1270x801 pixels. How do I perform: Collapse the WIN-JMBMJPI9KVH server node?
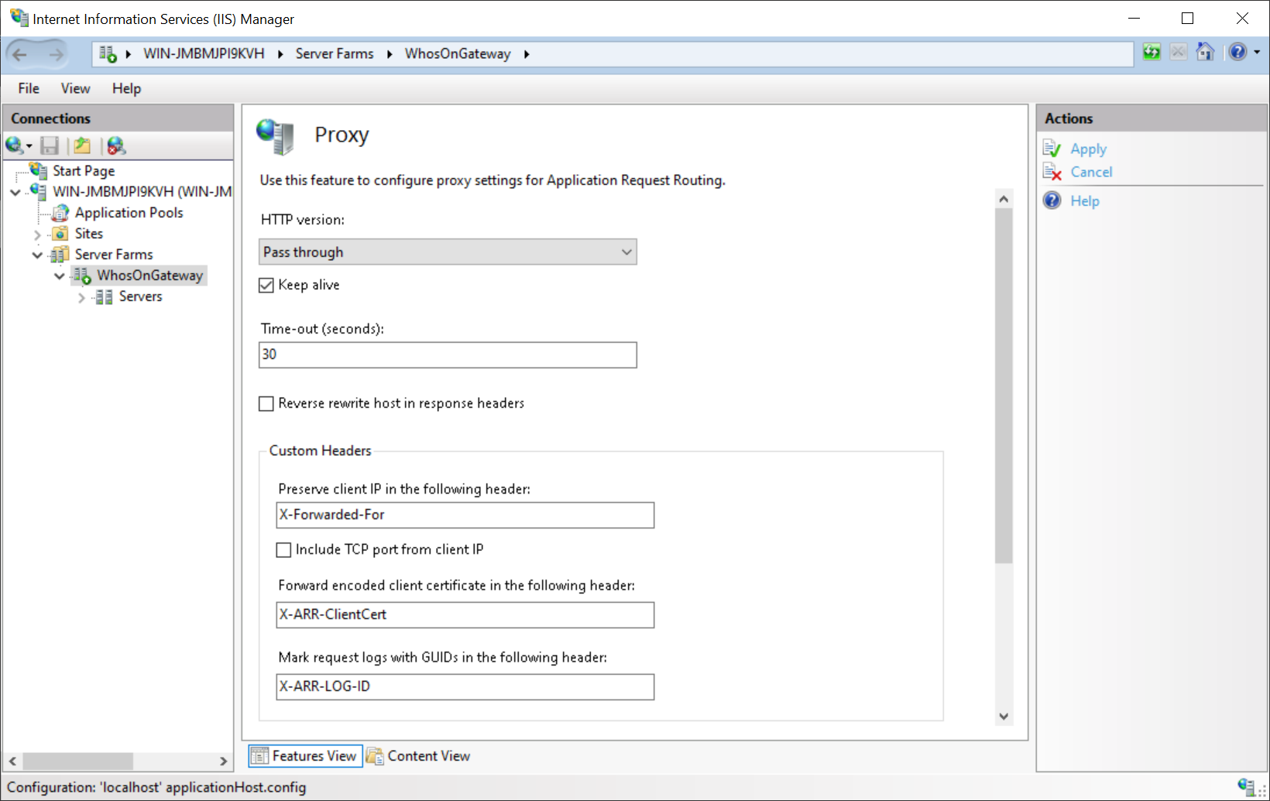pyautogui.click(x=15, y=192)
